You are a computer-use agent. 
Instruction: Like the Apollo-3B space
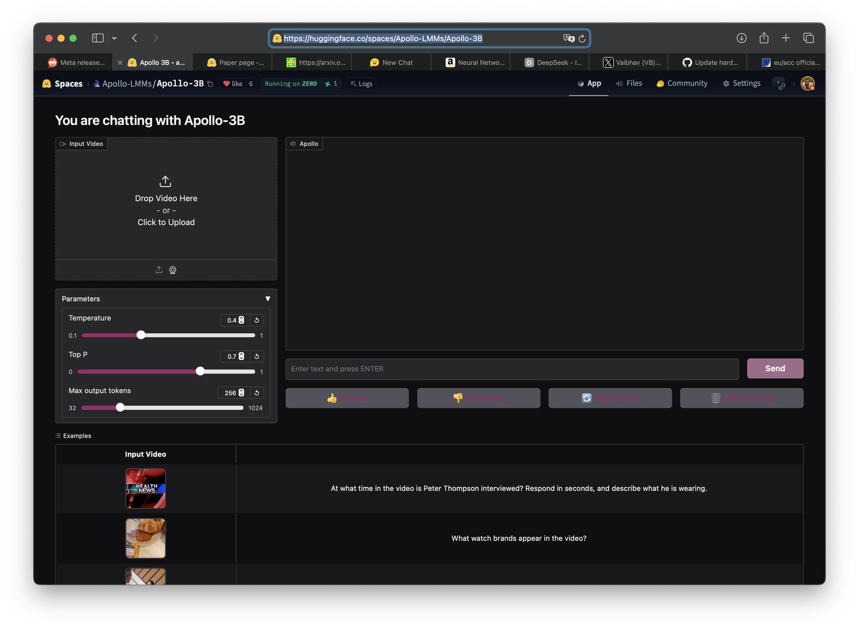pyautogui.click(x=233, y=83)
